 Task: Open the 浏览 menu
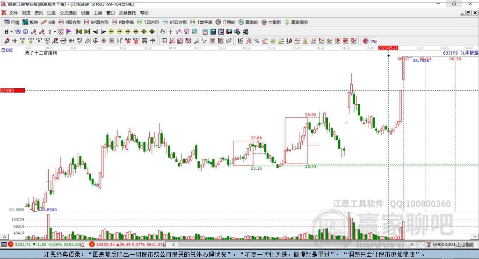click(x=26, y=13)
